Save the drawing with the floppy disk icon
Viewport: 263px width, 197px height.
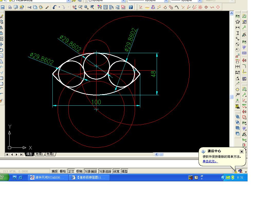pos(3,7)
